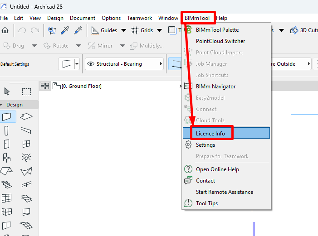Select the Marquee tool
The width and height of the screenshot is (318, 236).
click(x=26, y=92)
